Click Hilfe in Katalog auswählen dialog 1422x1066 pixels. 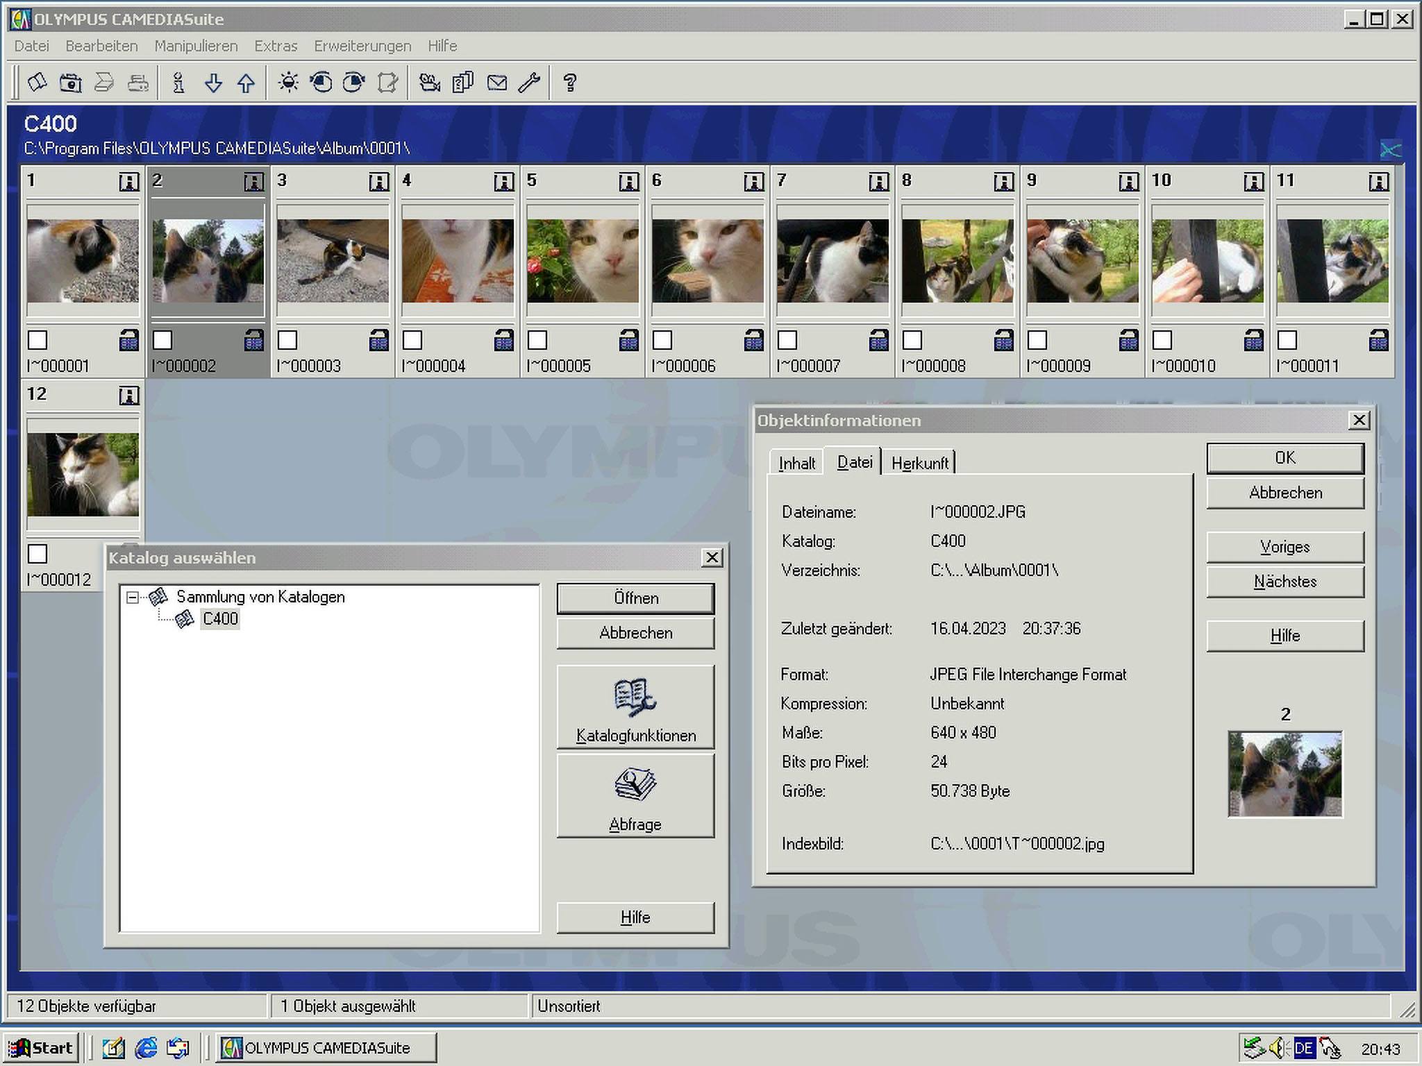(x=636, y=917)
